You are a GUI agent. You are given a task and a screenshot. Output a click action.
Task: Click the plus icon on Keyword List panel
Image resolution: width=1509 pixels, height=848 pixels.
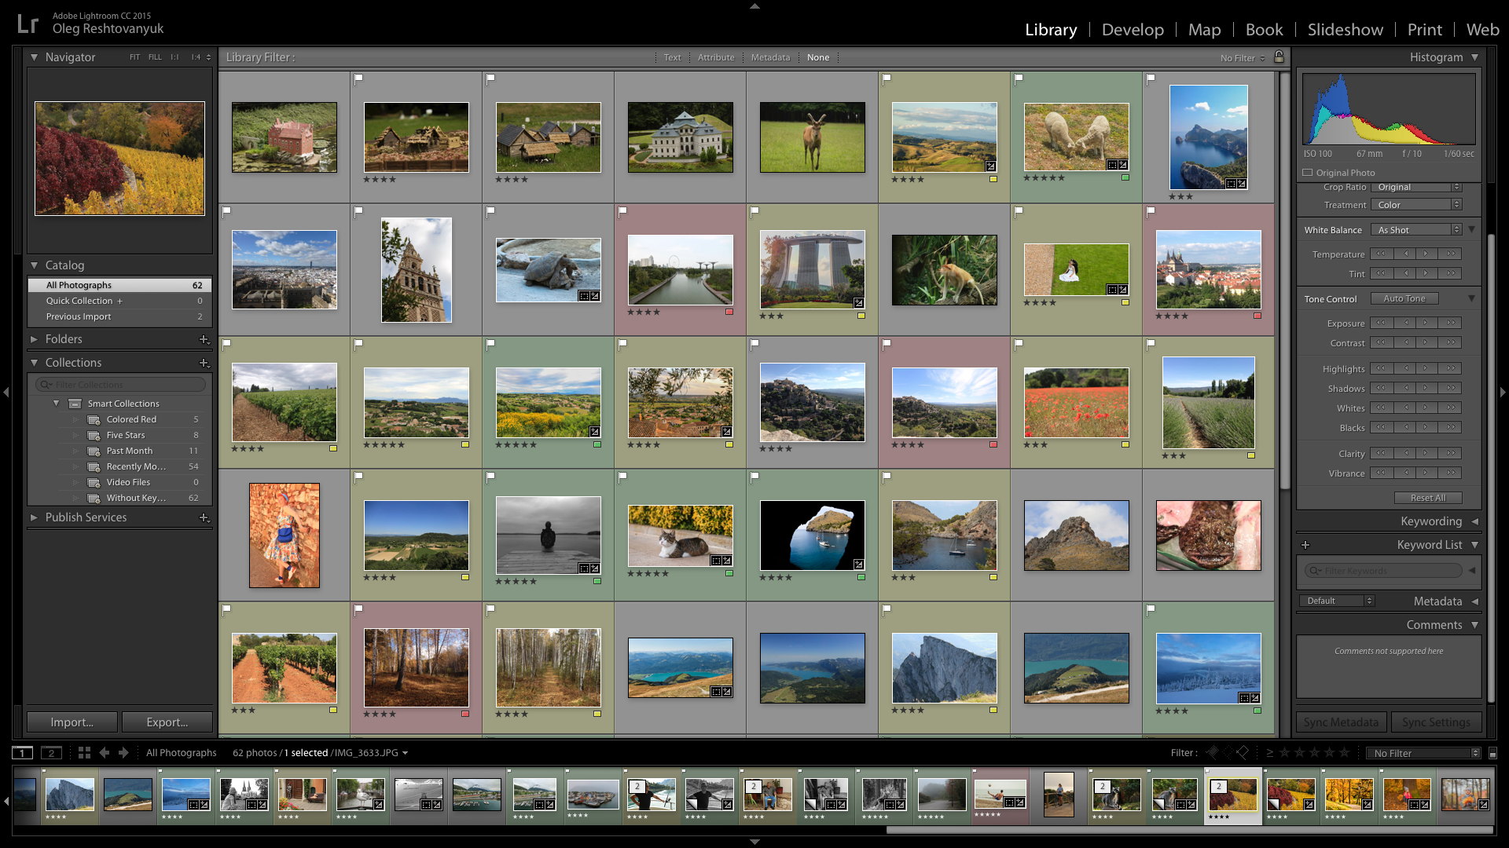click(1305, 544)
